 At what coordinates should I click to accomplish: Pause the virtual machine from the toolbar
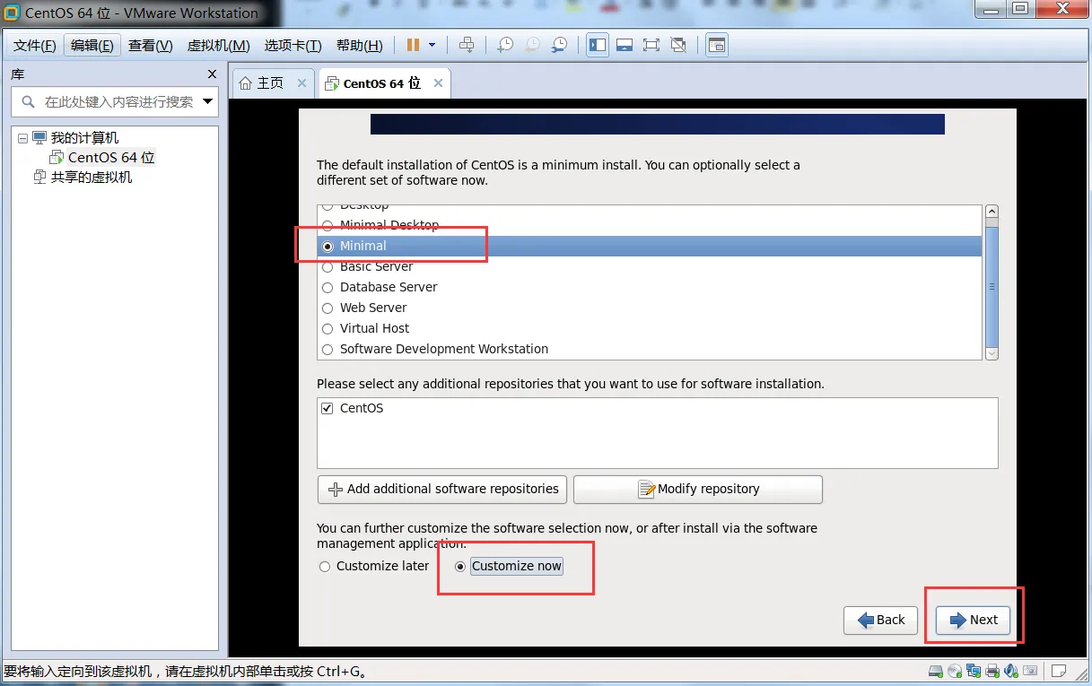(413, 45)
